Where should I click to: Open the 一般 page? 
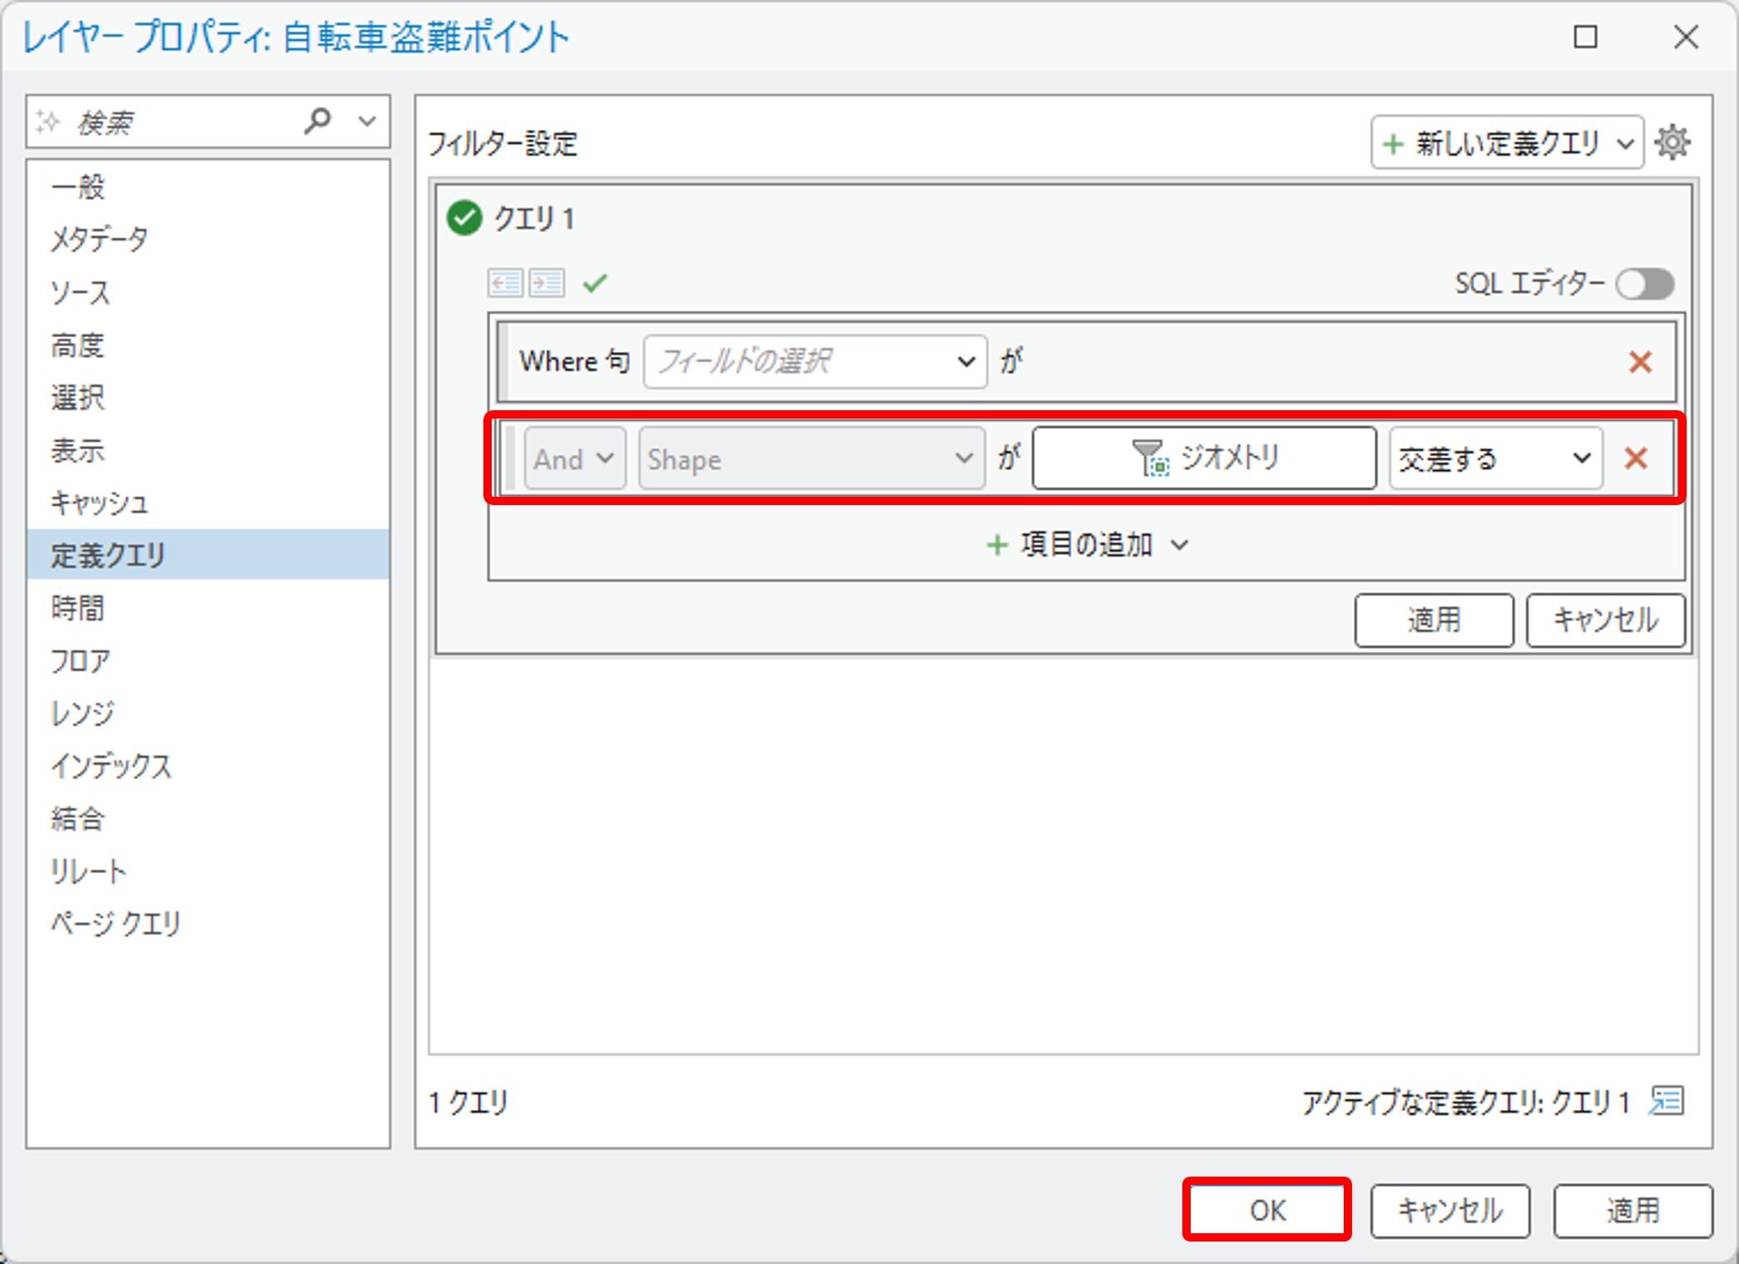(x=208, y=186)
